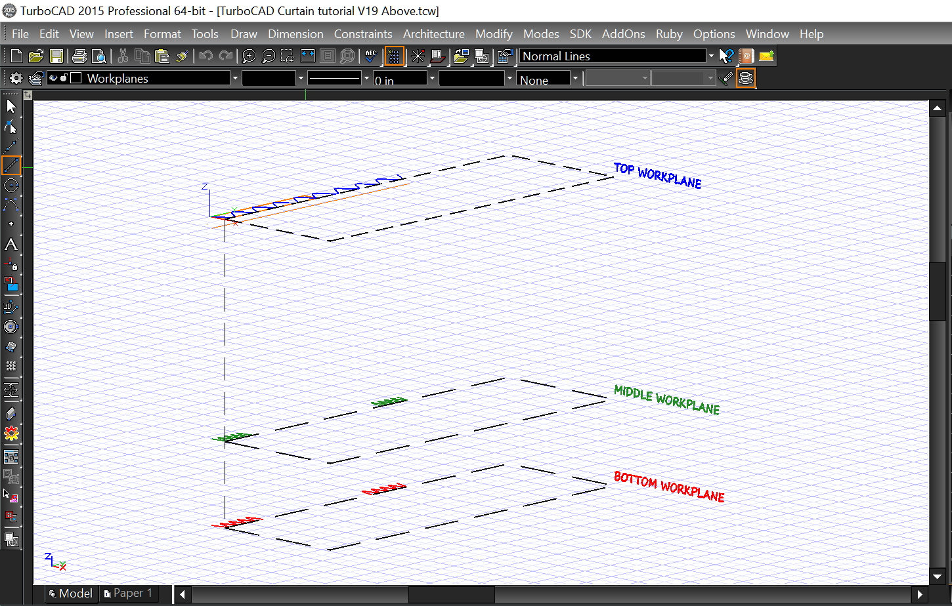Open the 3D polyline tool
Screen dimensions: 952x606
pos(11,306)
